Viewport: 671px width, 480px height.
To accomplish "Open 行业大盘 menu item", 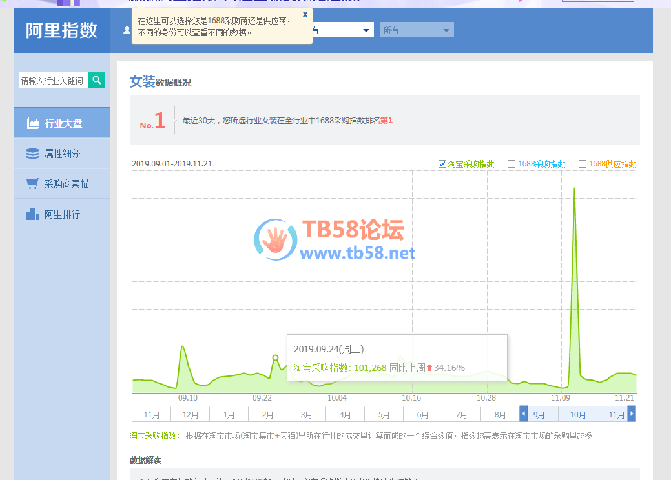I will pos(62,123).
